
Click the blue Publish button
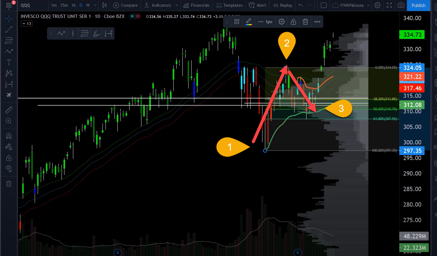point(418,5)
